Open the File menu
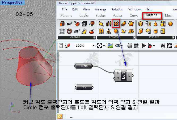Screen dimensions: 177x120 [x=65, y=9]
